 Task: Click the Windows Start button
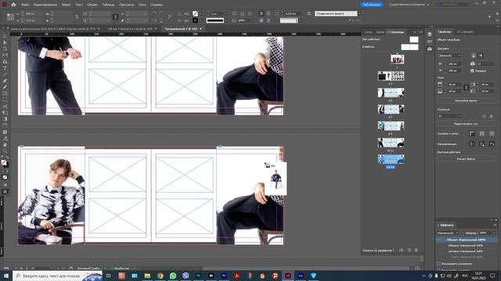[6, 276]
